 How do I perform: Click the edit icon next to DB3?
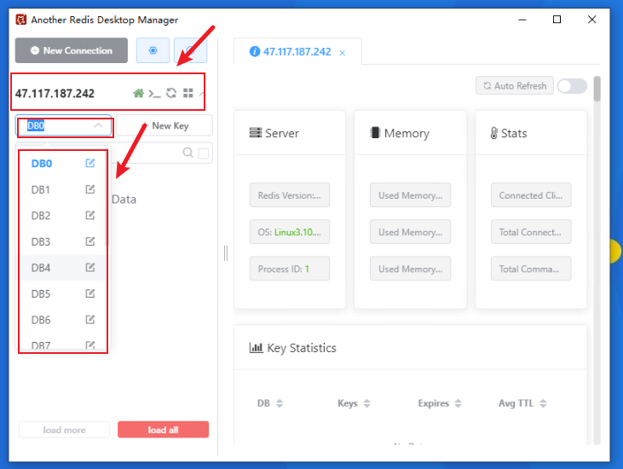coord(90,241)
